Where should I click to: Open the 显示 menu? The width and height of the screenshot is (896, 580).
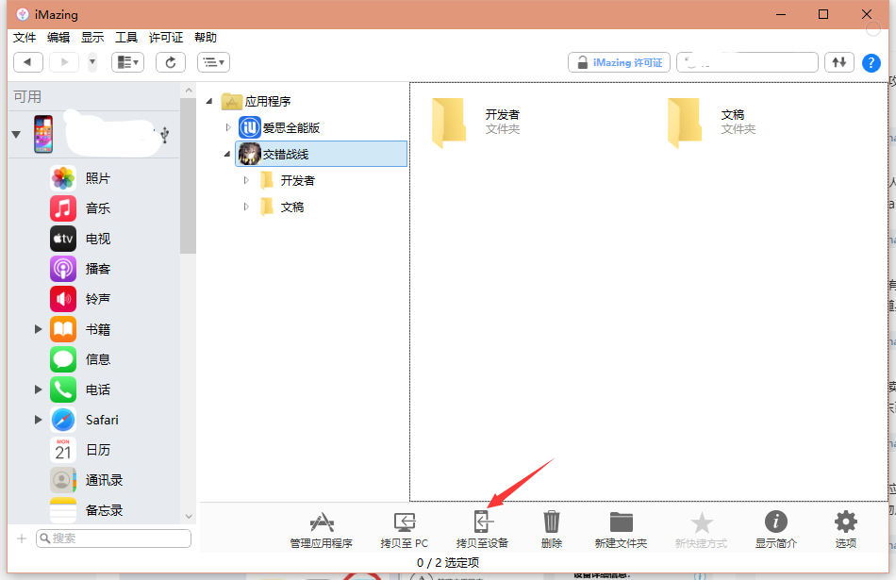pyautogui.click(x=92, y=38)
